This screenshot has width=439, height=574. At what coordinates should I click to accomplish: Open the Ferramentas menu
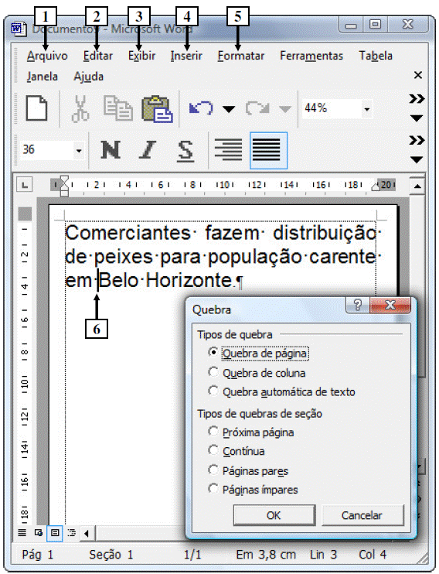311,56
